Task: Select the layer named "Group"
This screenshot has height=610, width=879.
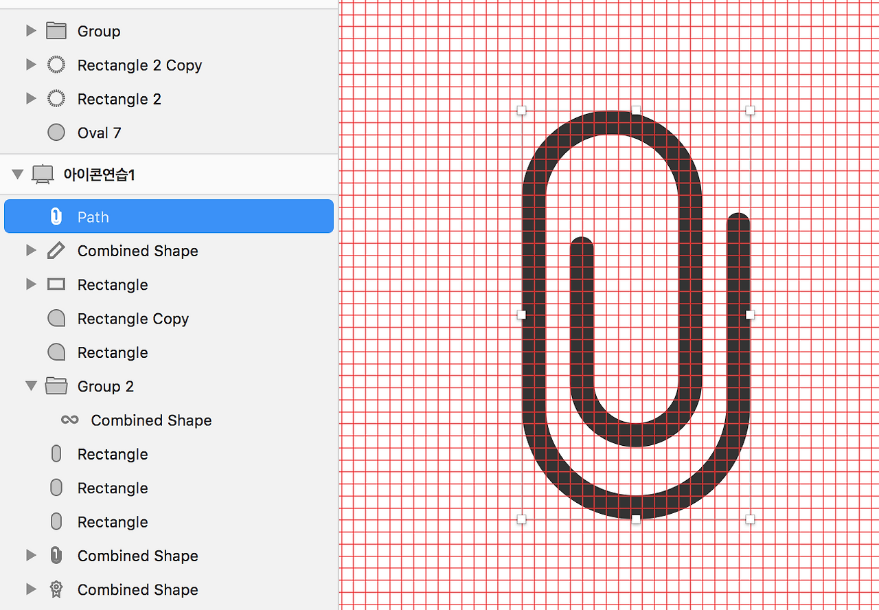Action: point(99,32)
